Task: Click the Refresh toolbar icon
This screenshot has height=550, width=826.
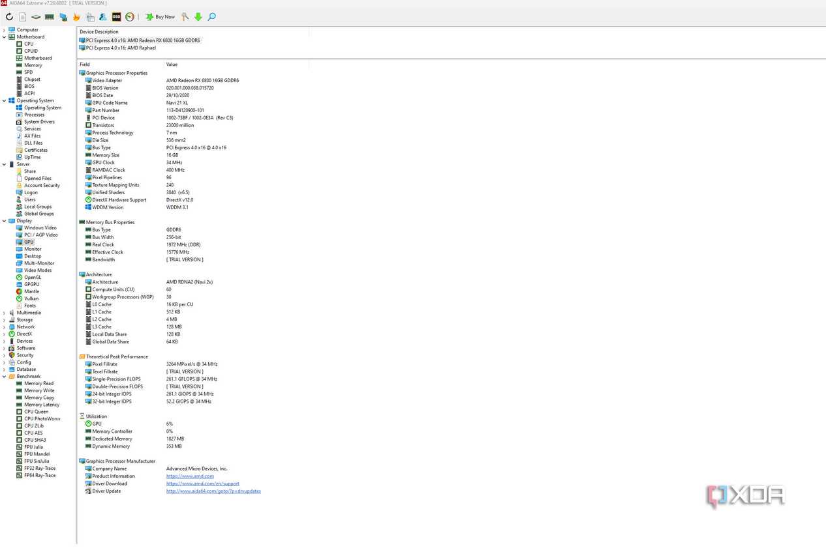Action: [9, 17]
